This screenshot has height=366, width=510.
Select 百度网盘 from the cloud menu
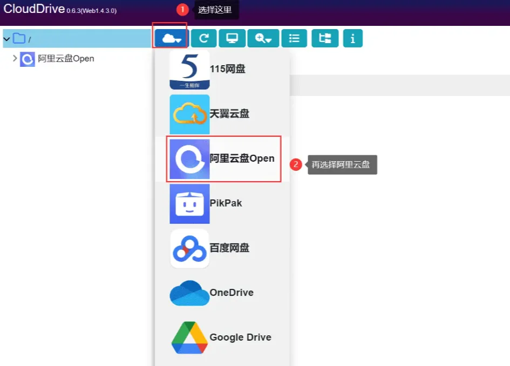coord(222,248)
